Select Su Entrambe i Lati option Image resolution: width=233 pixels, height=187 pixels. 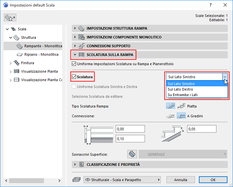click(197, 94)
